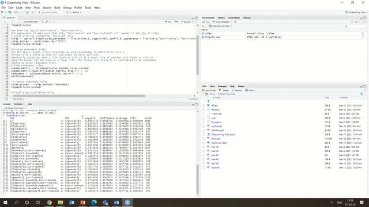369x207 pixels.
Task: Expand the rules object in Environment
Action: [x=202, y=33]
